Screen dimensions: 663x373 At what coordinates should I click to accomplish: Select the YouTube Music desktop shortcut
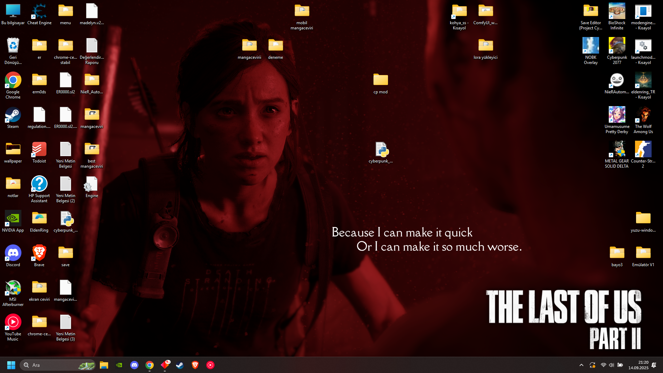click(13, 328)
